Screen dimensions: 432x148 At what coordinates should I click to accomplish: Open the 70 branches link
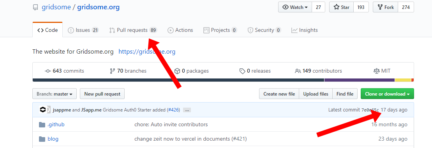click(128, 71)
